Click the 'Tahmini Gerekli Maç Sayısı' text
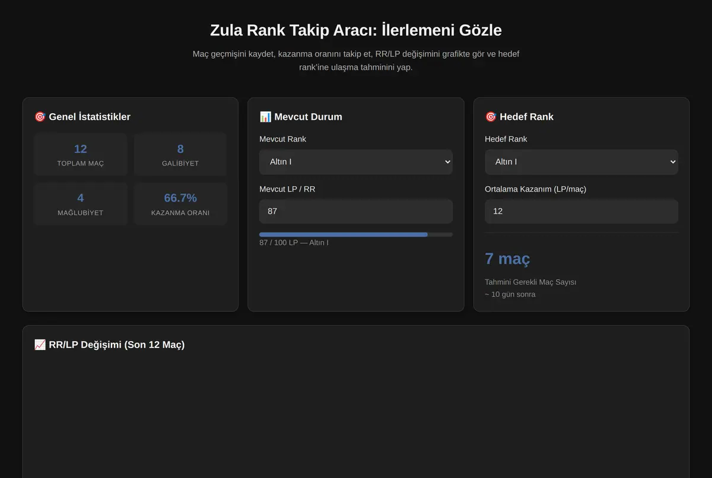712x478 pixels. 530,282
